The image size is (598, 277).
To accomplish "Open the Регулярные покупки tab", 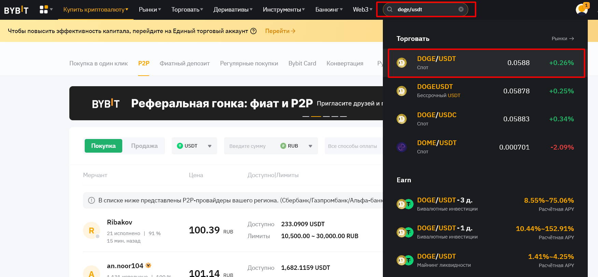I will tap(249, 63).
